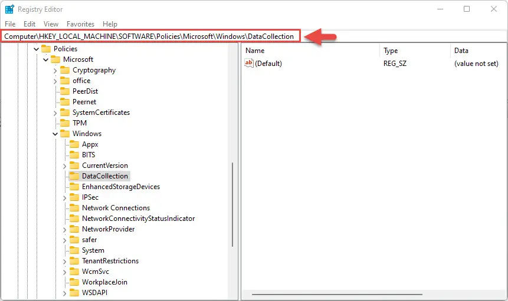
Task: Open the Edit menu
Action: click(29, 24)
